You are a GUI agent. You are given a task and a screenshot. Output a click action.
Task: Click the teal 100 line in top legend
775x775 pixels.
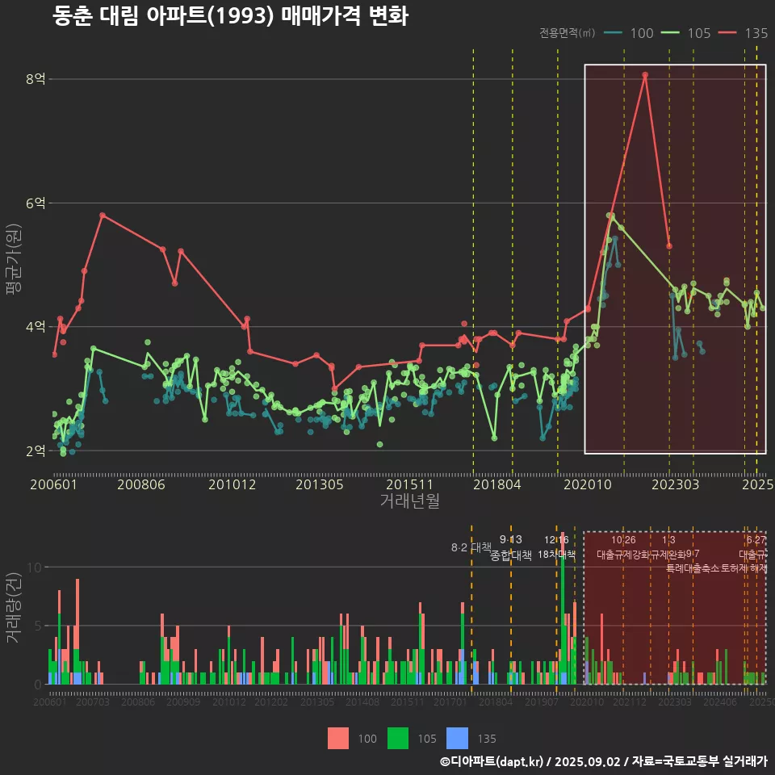click(614, 33)
